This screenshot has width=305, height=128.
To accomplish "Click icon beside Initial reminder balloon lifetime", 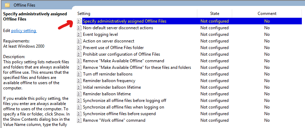I will click(79, 87).
